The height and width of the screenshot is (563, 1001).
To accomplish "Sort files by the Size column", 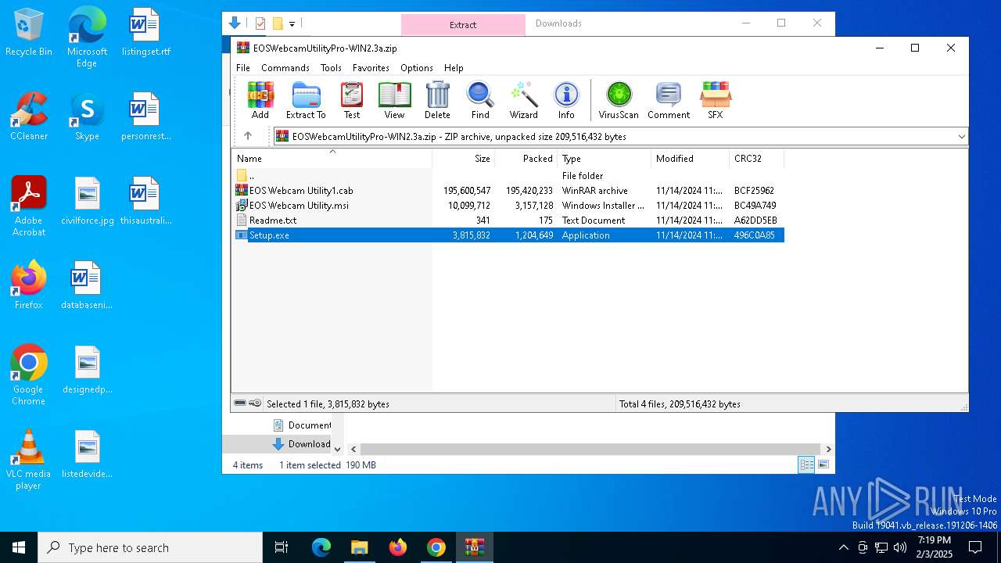I will [x=464, y=159].
